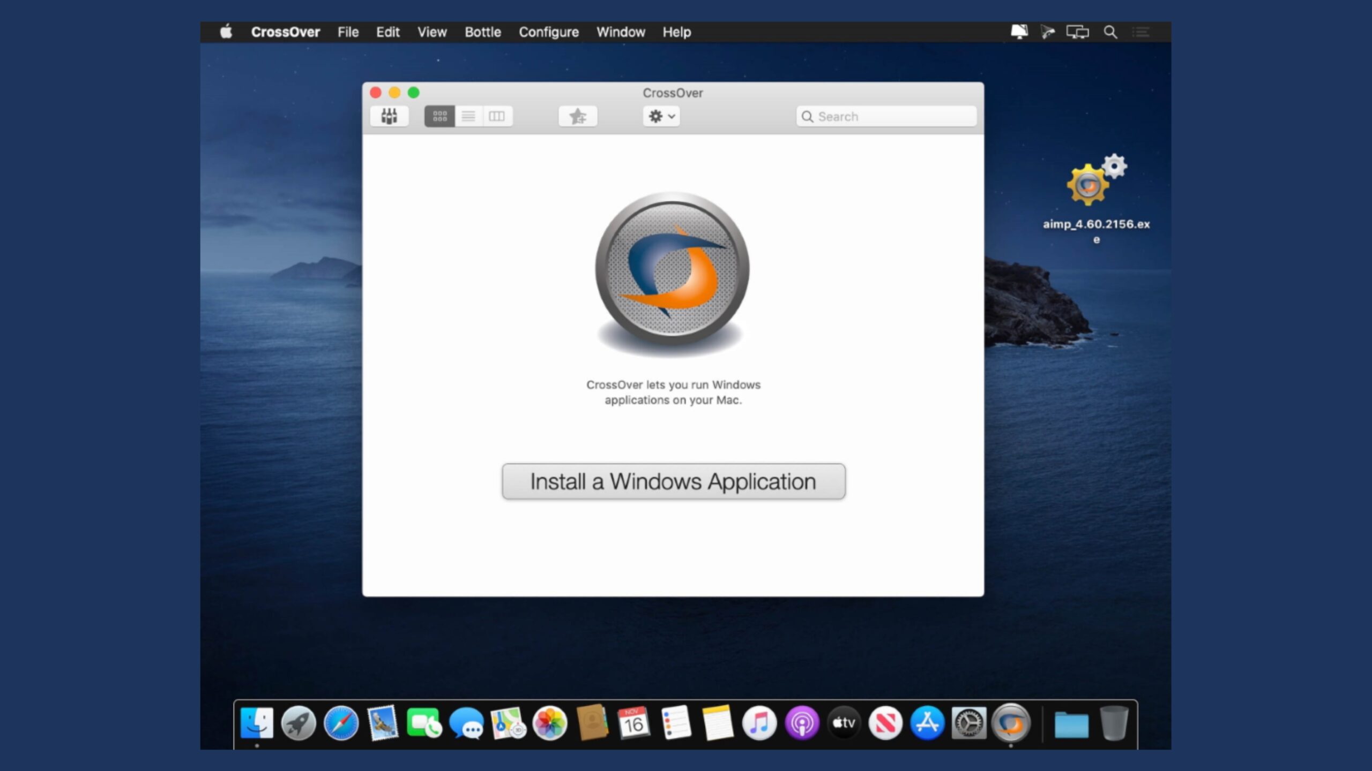Open Photos from the Dock
1372x771 pixels.
(x=550, y=723)
